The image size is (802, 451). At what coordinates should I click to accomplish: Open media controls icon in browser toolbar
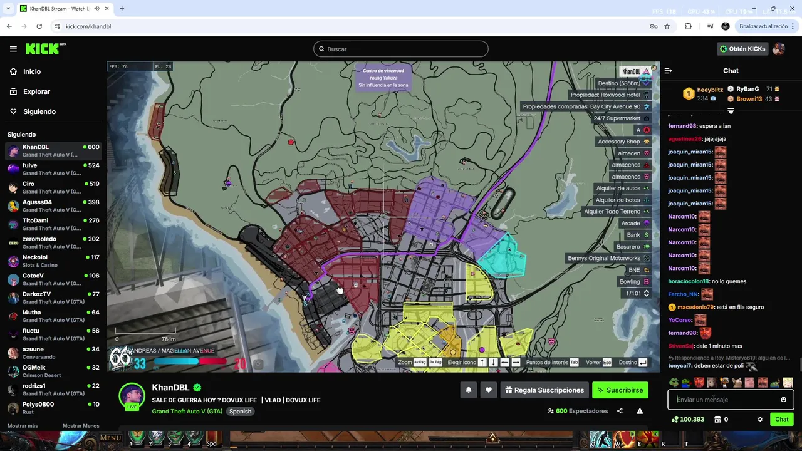pos(710,26)
